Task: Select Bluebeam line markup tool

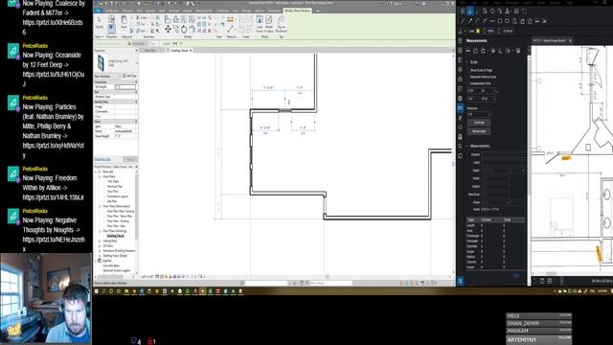Action: point(463,21)
